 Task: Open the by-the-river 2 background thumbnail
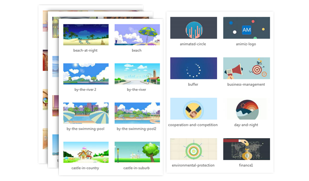click(x=86, y=74)
